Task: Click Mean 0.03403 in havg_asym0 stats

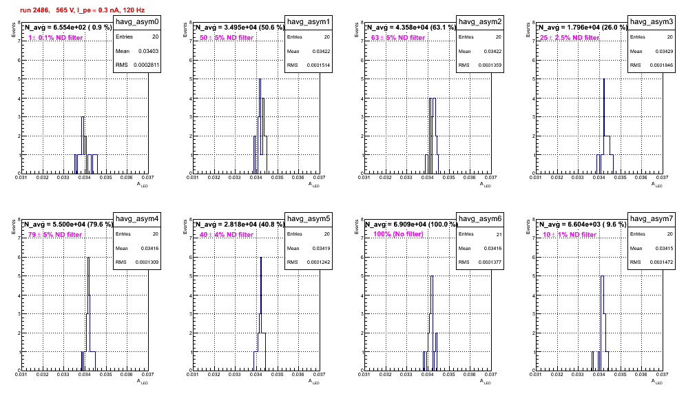Action: 137,51
